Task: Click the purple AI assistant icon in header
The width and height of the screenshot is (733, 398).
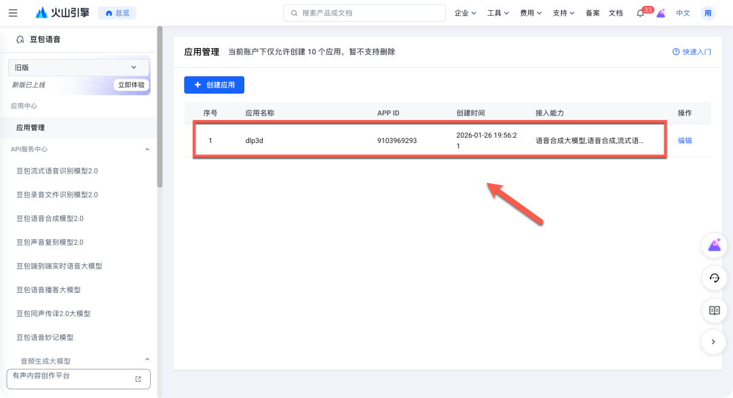Action: 660,13
